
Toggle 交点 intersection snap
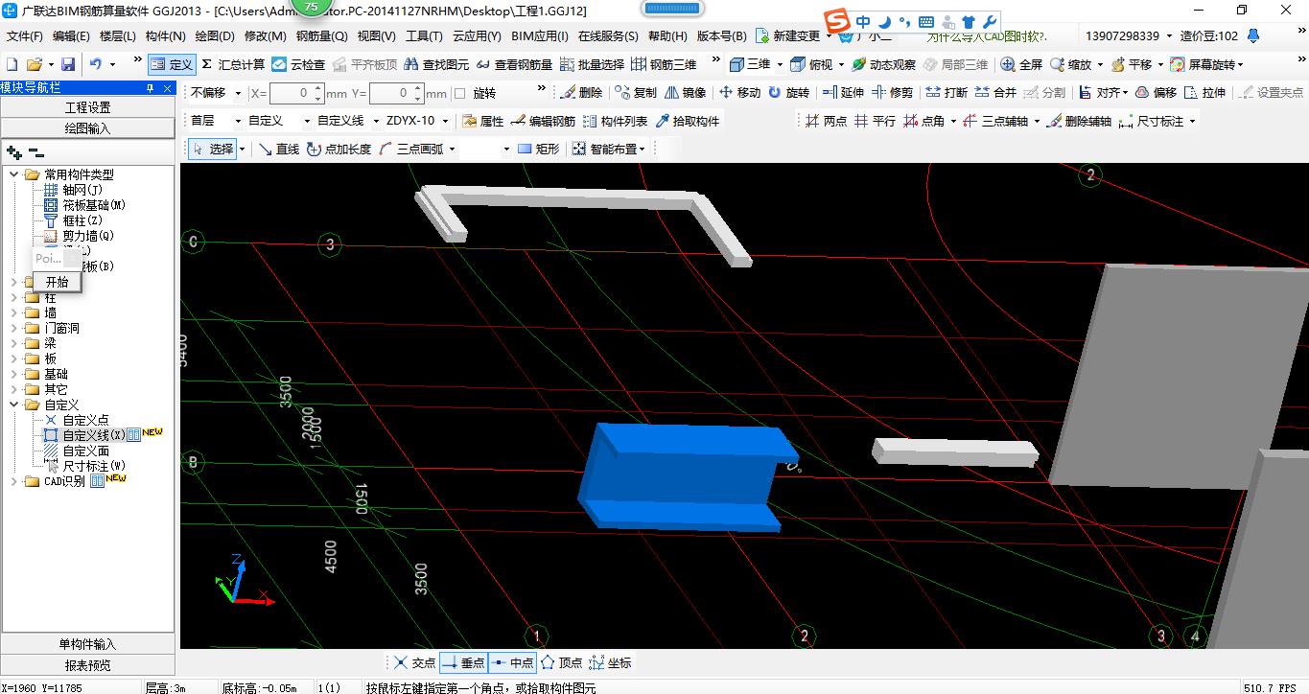414,662
